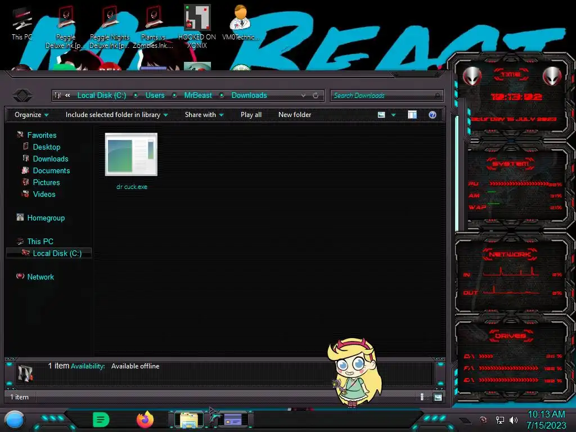The image size is (576, 432).
Task: Select This PC in the navigation pane
Action: (40, 241)
